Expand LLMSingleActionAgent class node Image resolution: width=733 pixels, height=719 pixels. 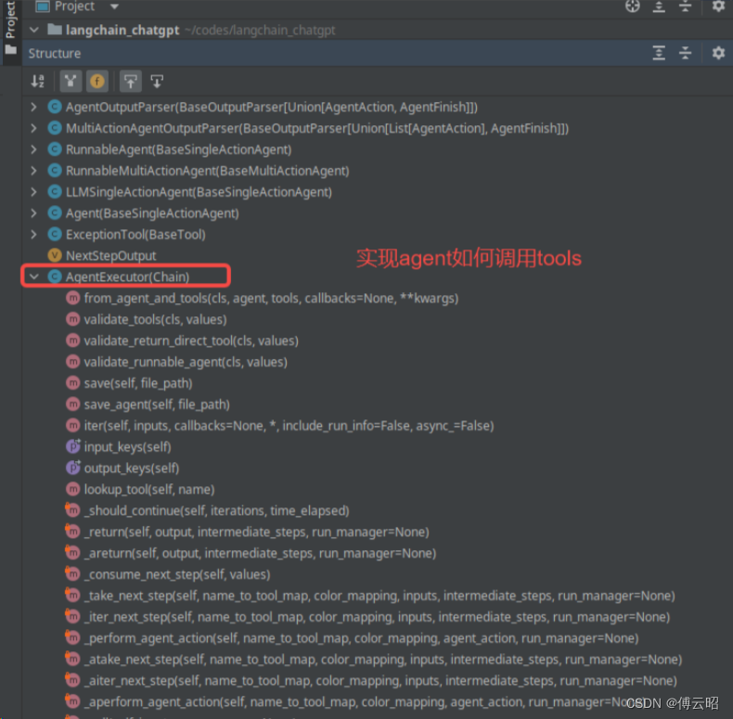click(33, 192)
